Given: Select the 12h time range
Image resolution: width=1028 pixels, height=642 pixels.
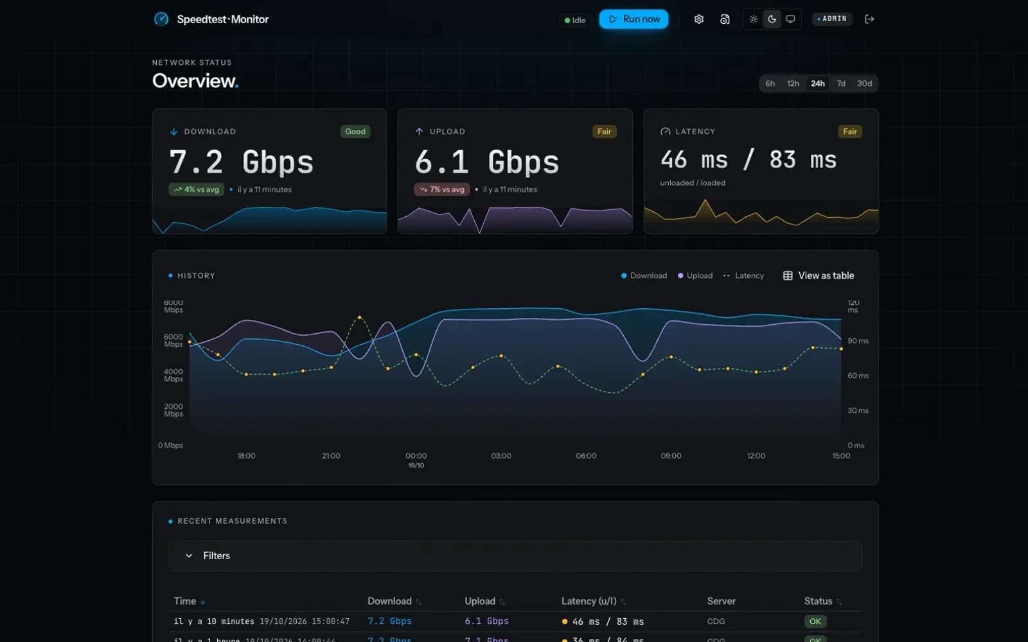Looking at the screenshot, I should click(793, 83).
